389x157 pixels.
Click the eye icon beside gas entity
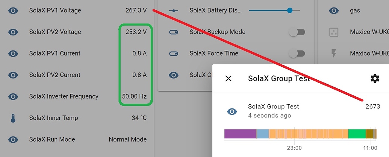pyautogui.click(x=334, y=11)
